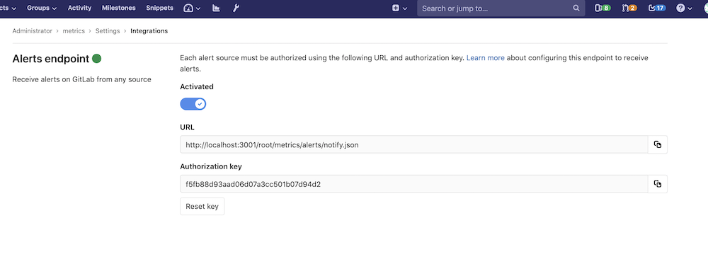Open the analytics chart icon
This screenshot has width=708, height=274.
[x=216, y=8]
